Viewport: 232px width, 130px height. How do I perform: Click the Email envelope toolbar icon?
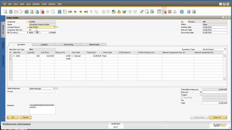16,12
